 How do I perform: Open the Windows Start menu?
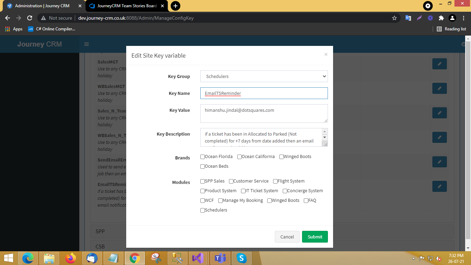tap(9, 258)
